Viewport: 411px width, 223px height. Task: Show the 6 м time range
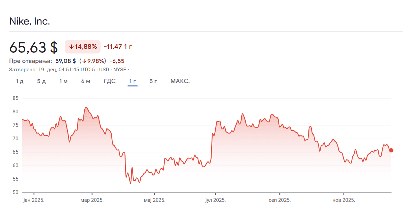(86, 81)
